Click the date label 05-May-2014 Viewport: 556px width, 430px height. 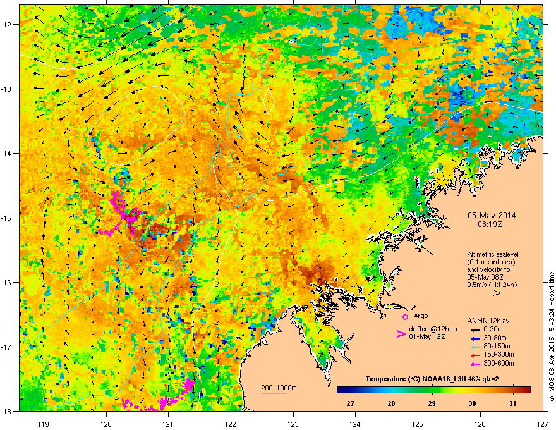coord(492,216)
